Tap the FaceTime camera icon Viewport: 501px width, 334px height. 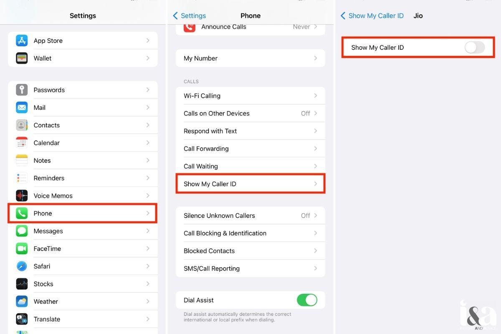coord(22,248)
